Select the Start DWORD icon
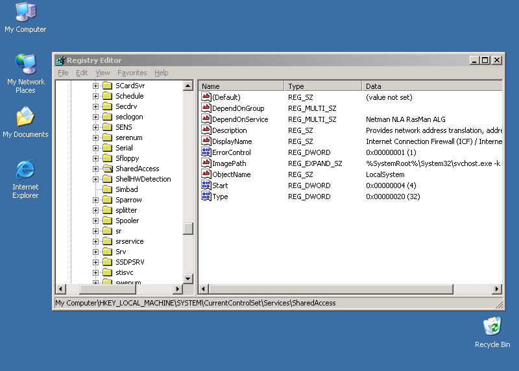519x371 pixels. click(206, 185)
